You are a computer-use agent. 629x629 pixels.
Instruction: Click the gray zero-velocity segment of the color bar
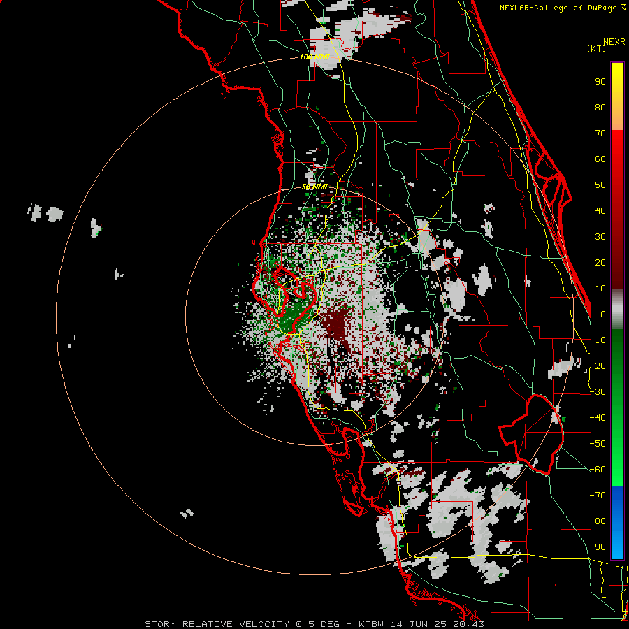617,310
